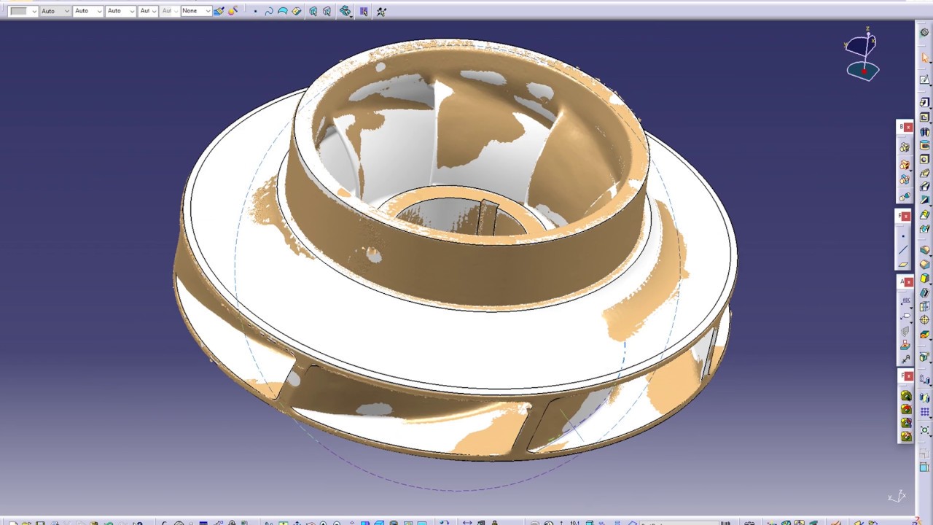
Task: Click the Flag Note with Leader icon
Action: coord(904,316)
